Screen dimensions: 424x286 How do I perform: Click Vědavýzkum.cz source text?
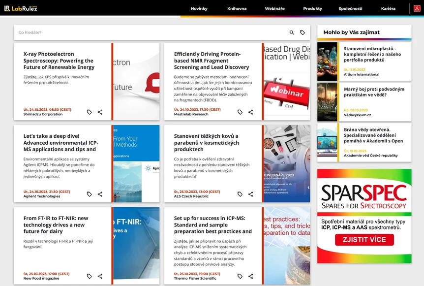click(x=357, y=115)
